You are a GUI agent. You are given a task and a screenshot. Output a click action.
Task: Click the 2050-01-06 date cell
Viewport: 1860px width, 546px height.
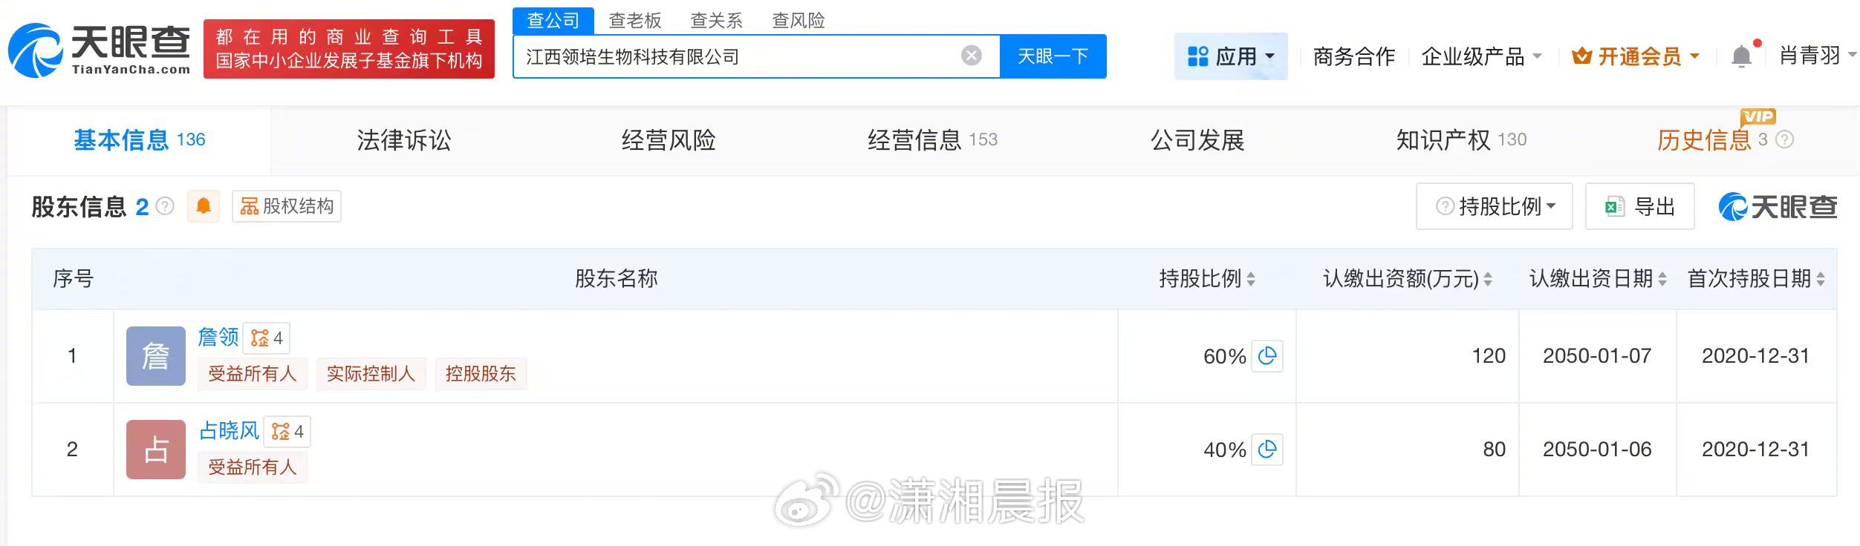point(1597,450)
